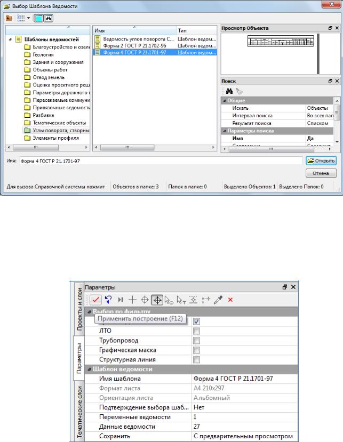Click the Отмена button
Image resolution: width=343 pixels, height=442 pixels.
pyautogui.click(x=321, y=173)
